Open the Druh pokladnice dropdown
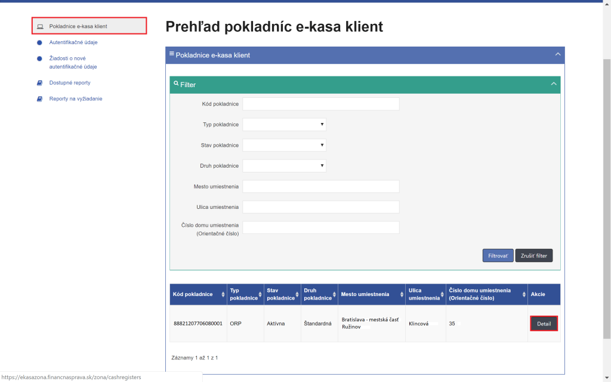Image resolution: width=611 pixels, height=382 pixels. (284, 166)
